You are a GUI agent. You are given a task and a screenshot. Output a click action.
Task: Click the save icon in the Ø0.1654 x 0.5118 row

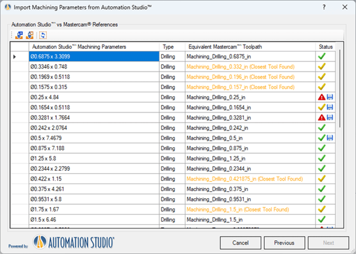point(330,107)
